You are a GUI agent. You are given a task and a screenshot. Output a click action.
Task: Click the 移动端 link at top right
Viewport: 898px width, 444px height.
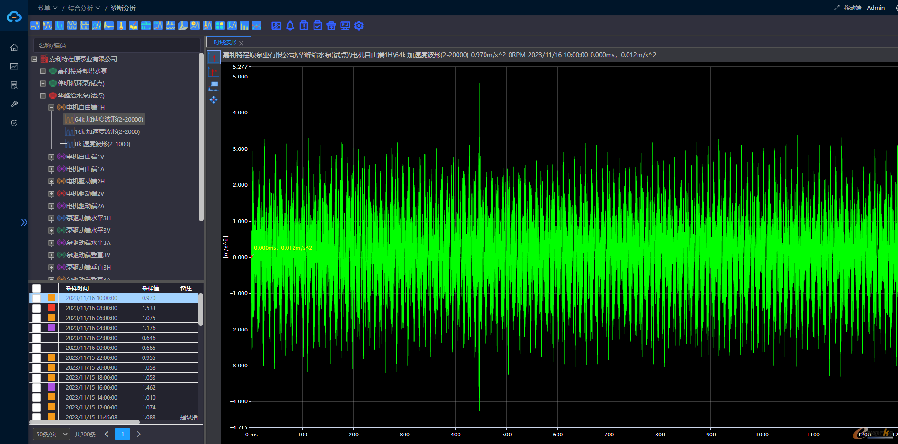click(853, 8)
